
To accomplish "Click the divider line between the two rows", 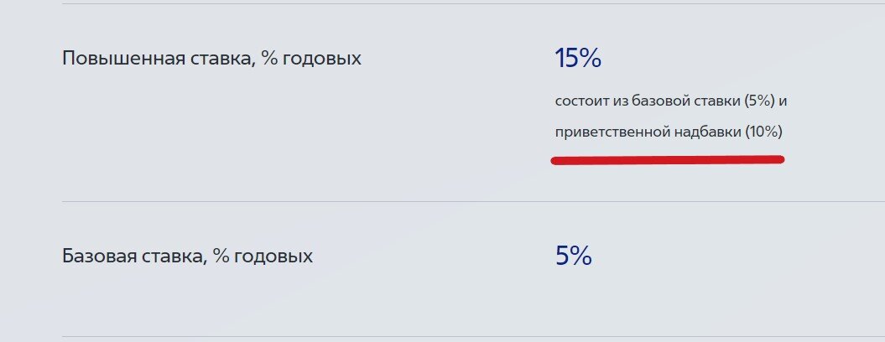I will point(474,201).
